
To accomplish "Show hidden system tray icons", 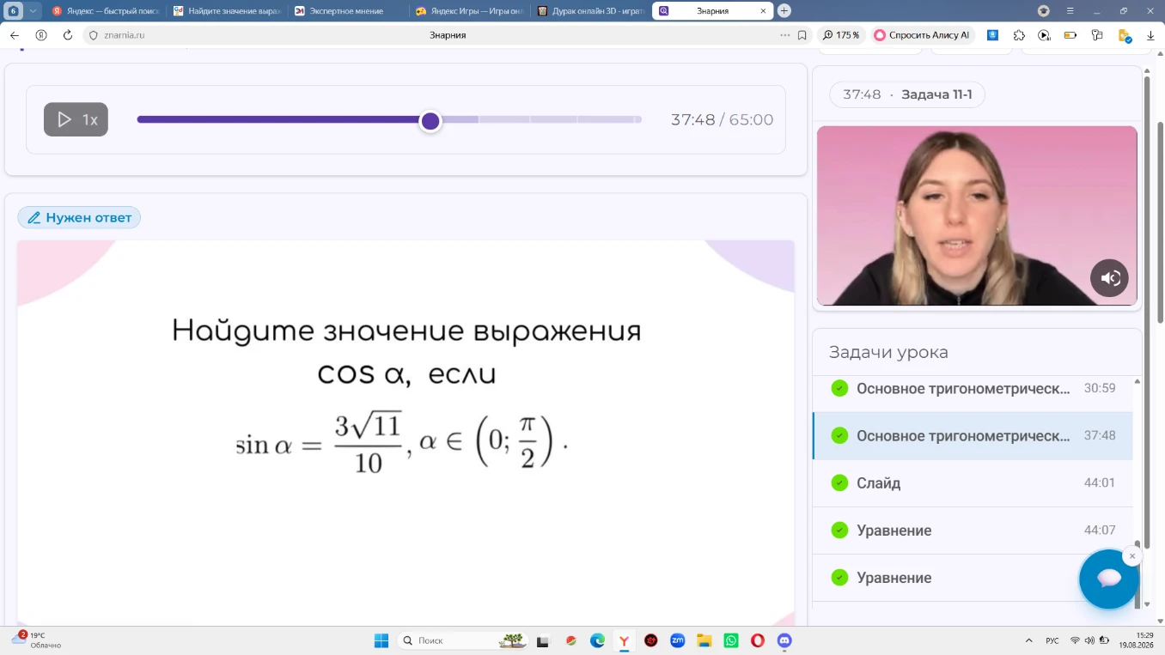I will pyautogui.click(x=1029, y=640).
